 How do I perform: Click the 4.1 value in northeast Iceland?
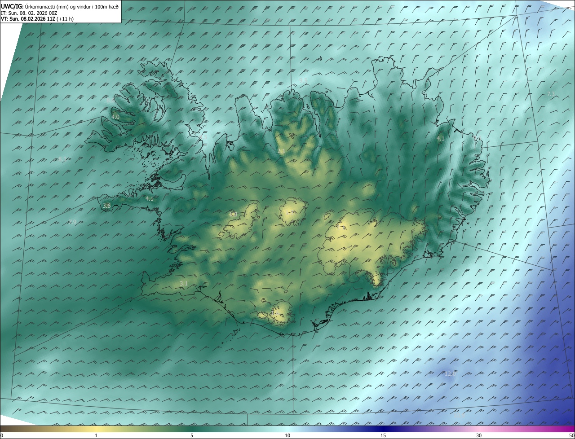tap(441, 139)
